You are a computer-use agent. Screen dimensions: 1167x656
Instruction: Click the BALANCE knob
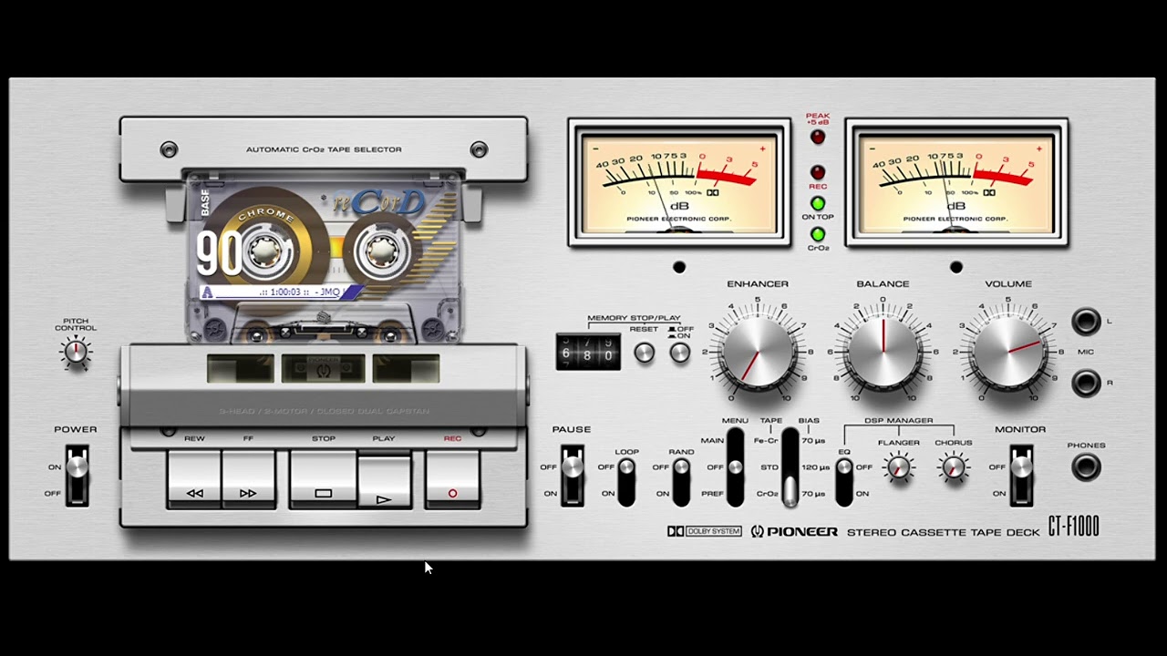pyautogui.click(x=883, y=350)
